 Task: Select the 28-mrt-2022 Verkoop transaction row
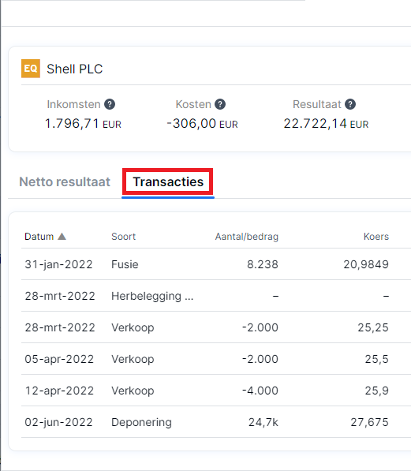[x=216, y=327]
